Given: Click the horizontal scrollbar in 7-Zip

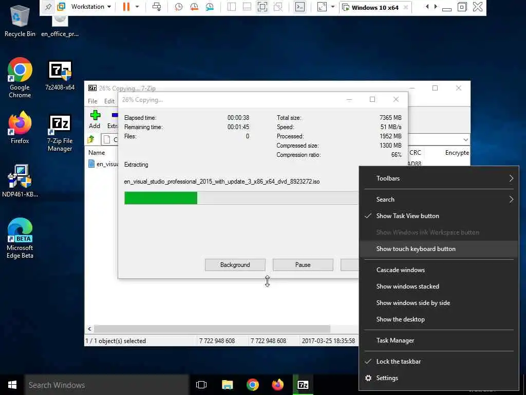Looking at the screenshot, I should [212, 329].
